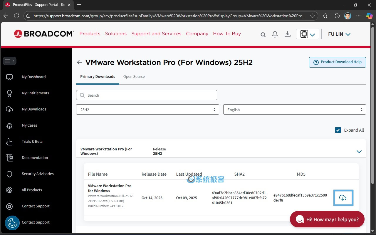Screen dimensions: 376x235
Task: Open the 25H2 release version dropdown
Action: click(147, 109)
